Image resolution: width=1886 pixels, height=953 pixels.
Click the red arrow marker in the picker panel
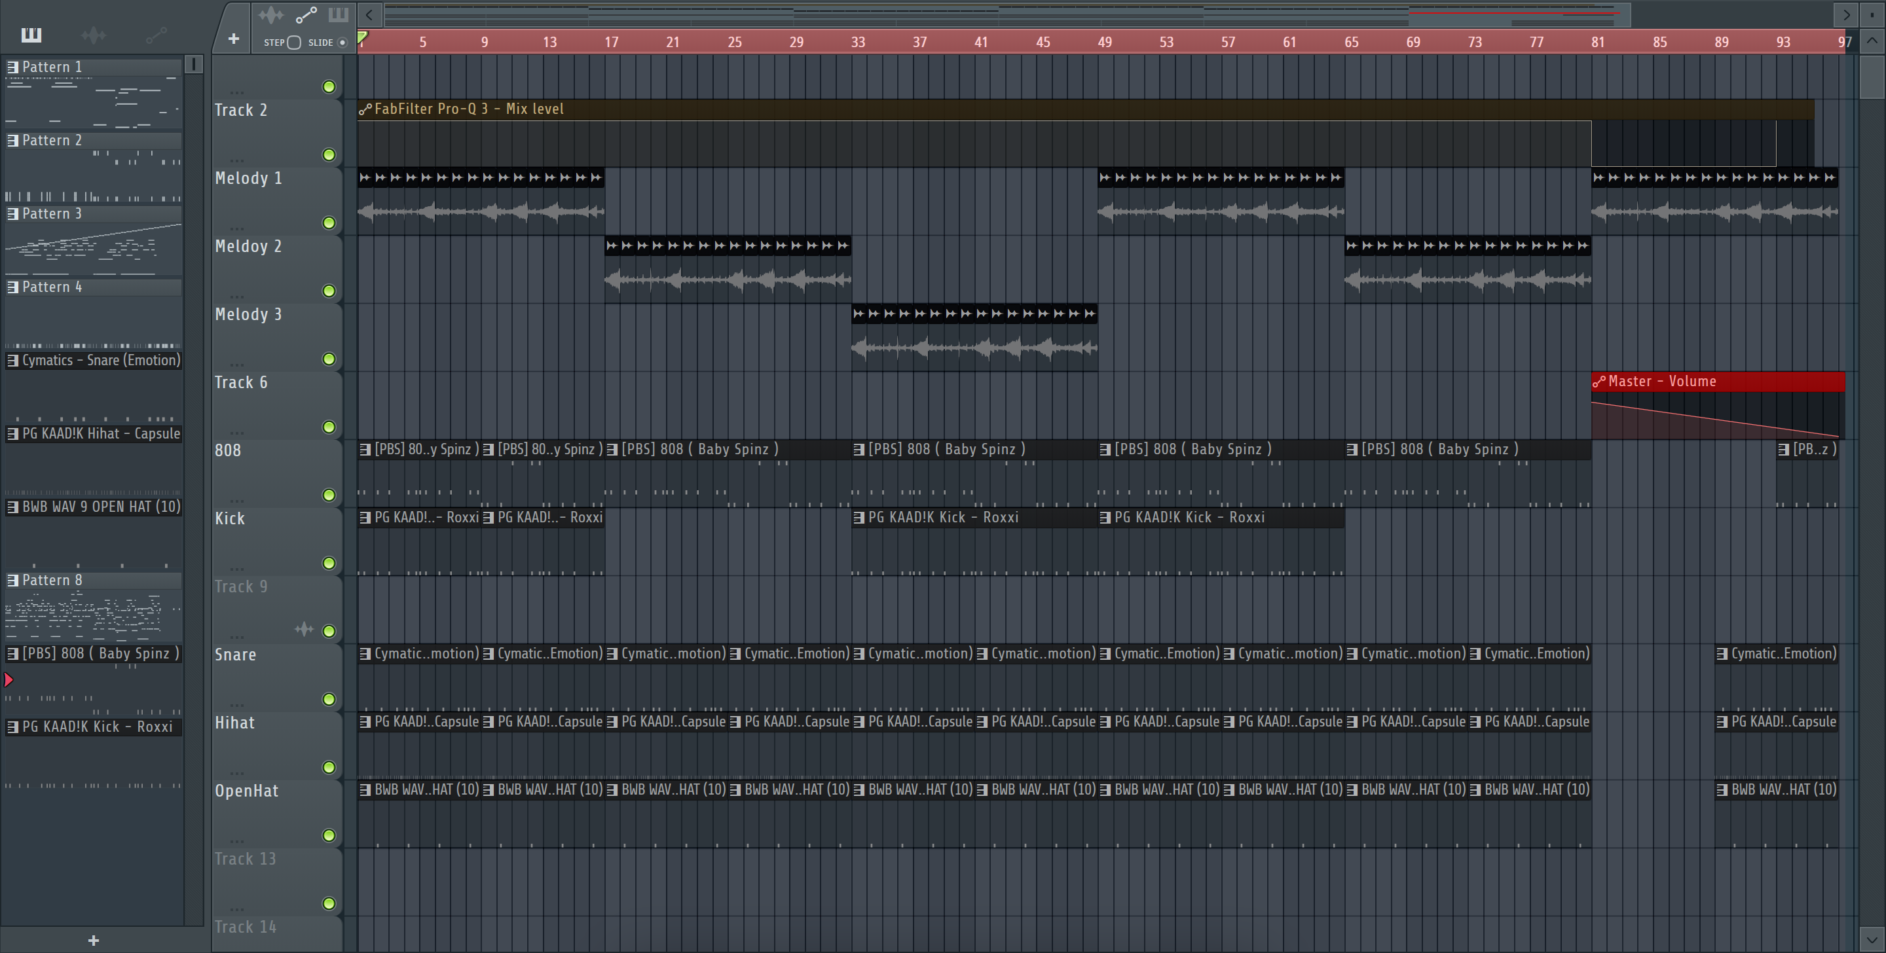(9, 680)
